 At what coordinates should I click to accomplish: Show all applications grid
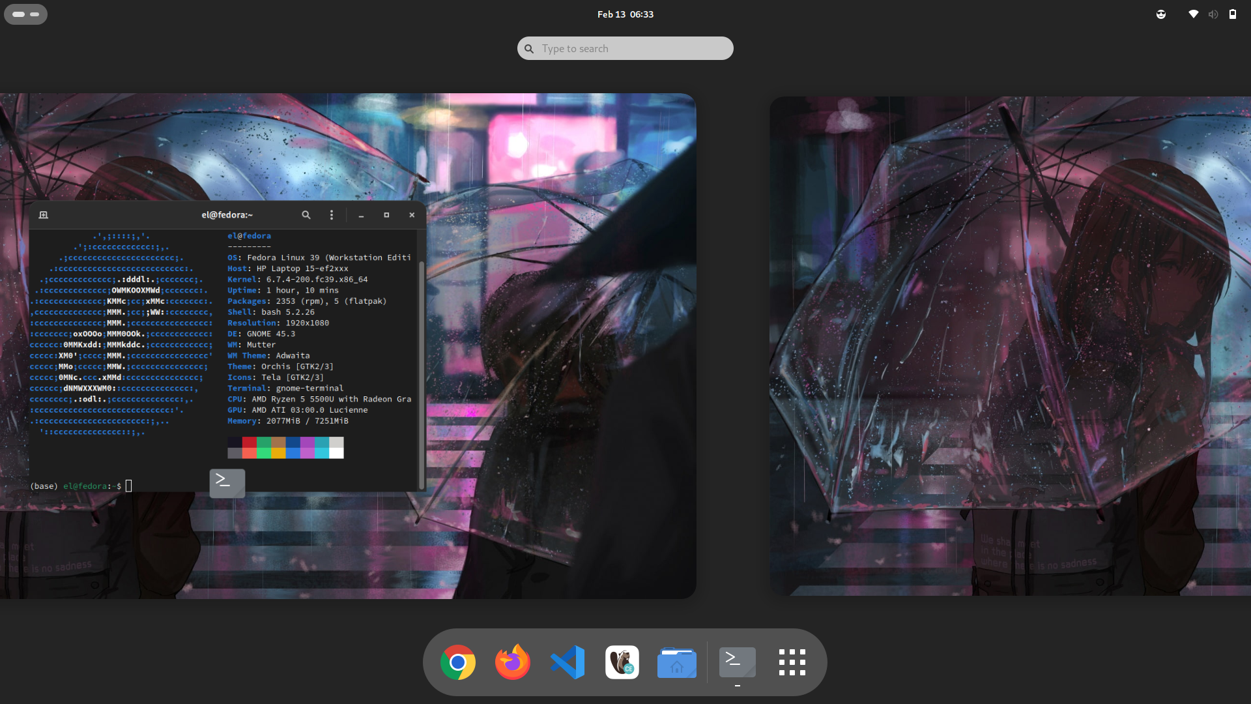[792, 662]
